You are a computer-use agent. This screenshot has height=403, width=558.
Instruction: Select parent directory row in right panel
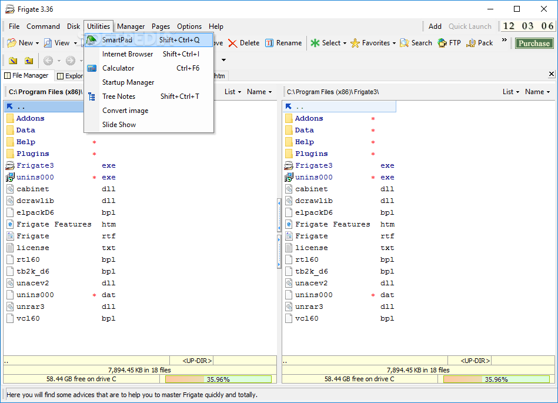coord(339,106)
